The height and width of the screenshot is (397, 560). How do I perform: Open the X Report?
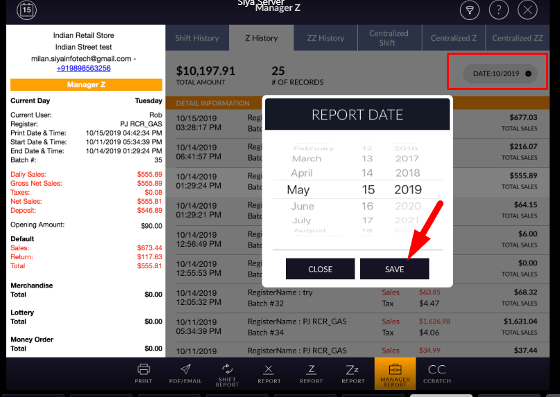pyautogui.click(x=269, y=373)
